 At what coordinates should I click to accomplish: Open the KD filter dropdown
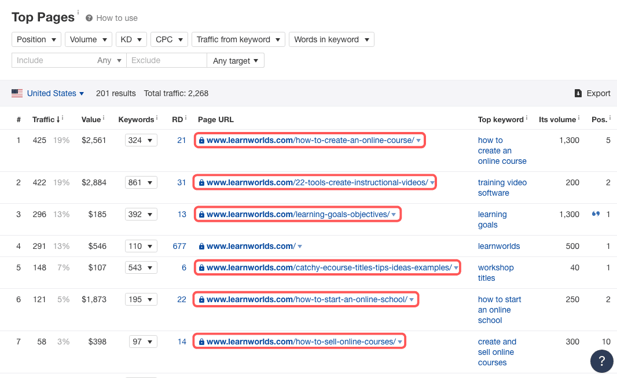[x=131, y=39]
